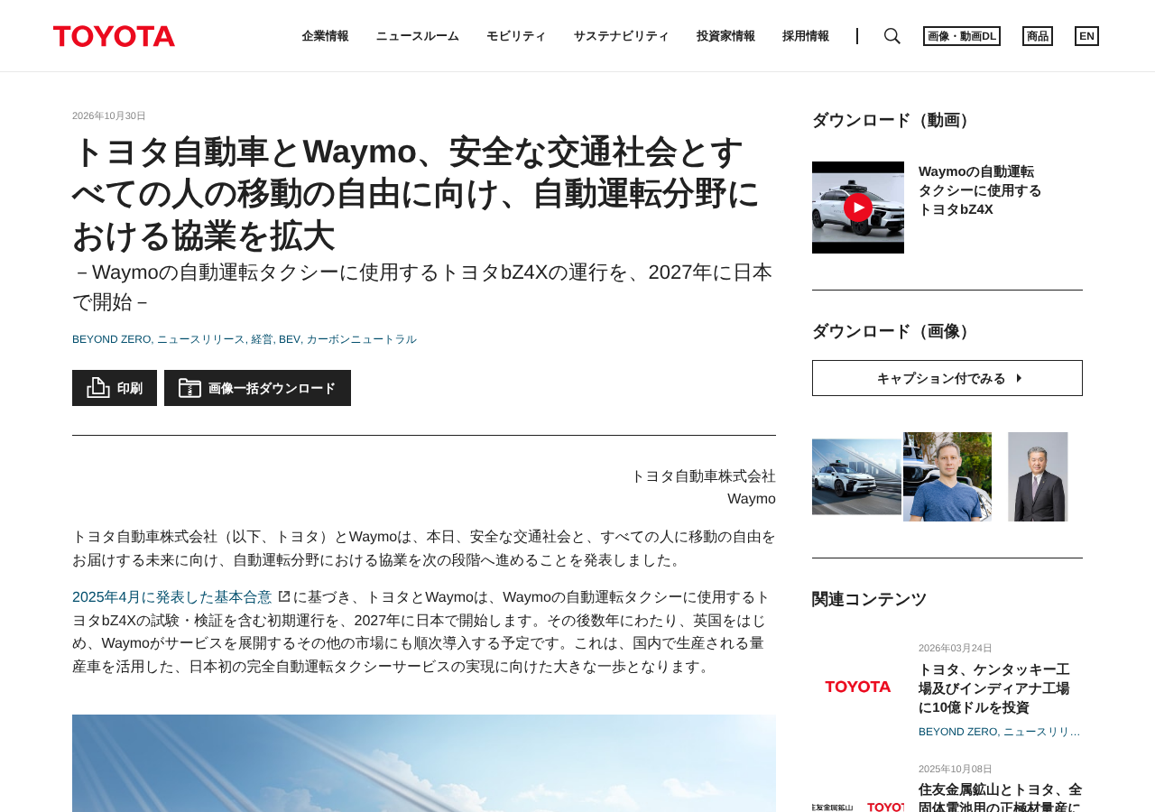This screenshot has width=1155, height=812.
Task: Click the 関連コンテンツ section heading
Action: [869, 599]
